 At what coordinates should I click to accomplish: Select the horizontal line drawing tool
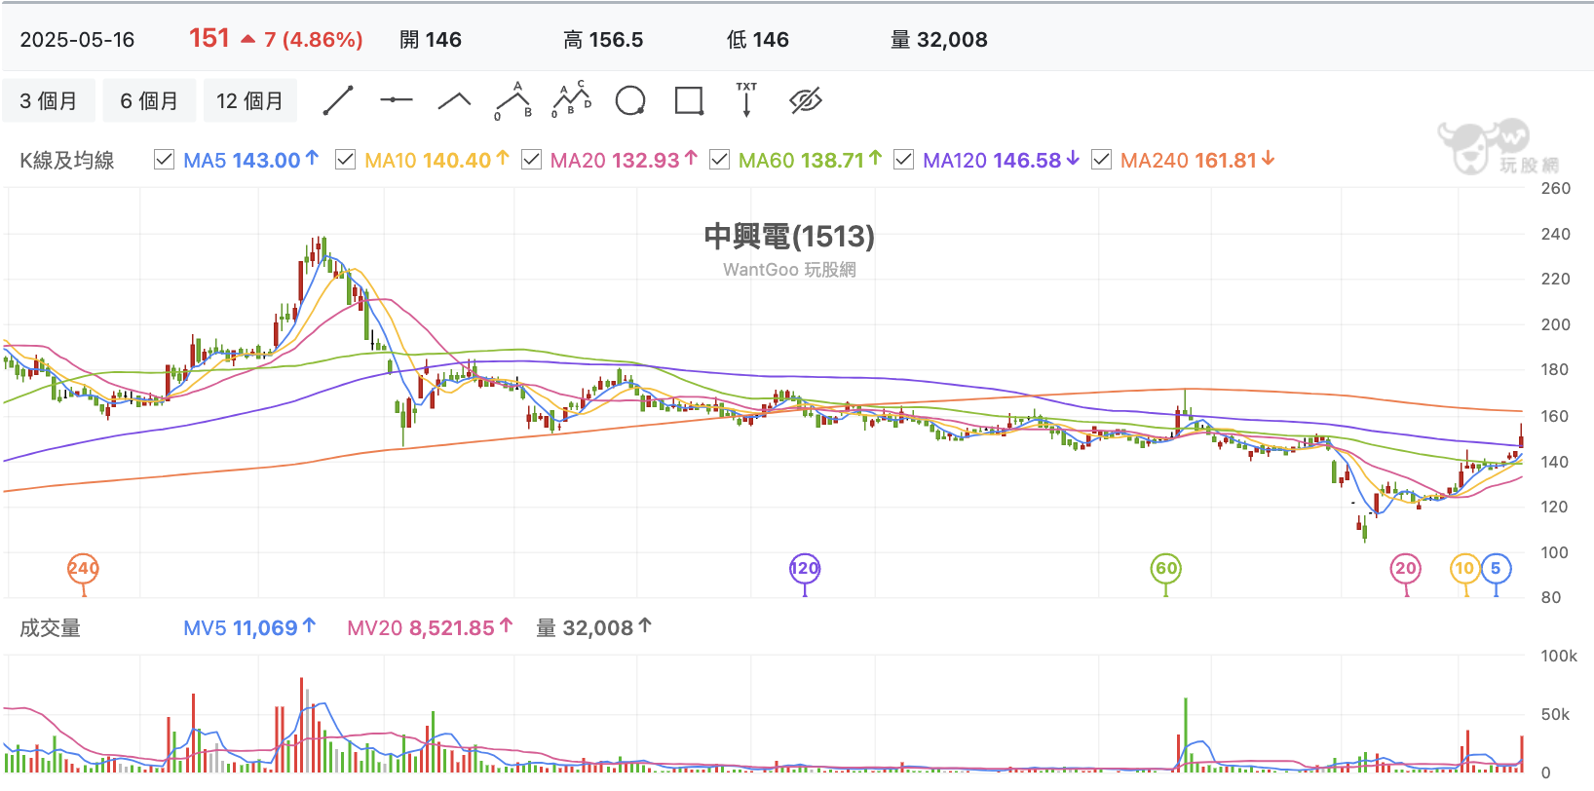point(397,100)
